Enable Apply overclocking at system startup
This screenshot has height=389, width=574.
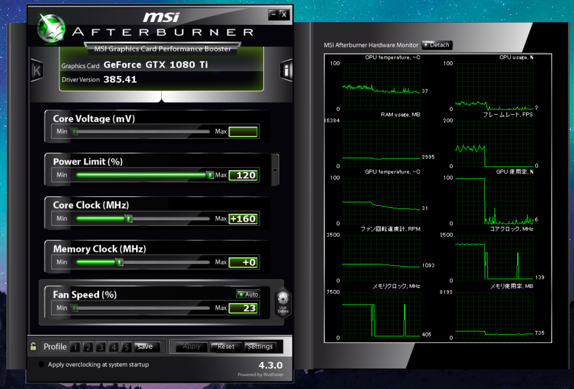coord(41,365)
